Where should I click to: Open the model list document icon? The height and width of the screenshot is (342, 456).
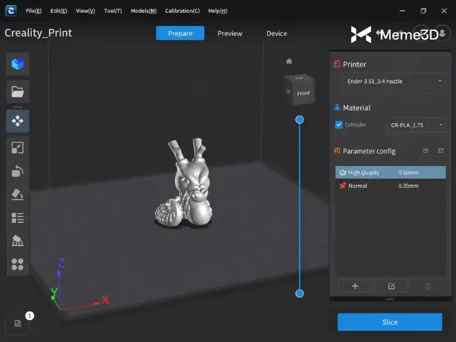pos(18,323)
